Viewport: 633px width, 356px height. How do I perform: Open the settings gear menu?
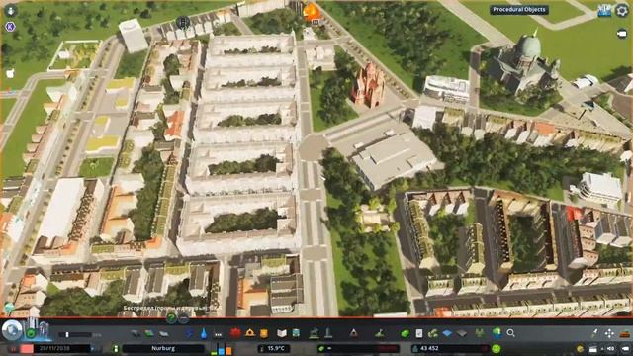coord(622,11)
